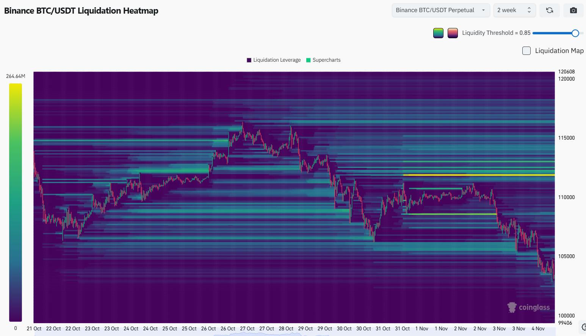Toggle the Liquidation Leverage series label
Viewport: 586px width, 336px height.
tap(277, 60)
